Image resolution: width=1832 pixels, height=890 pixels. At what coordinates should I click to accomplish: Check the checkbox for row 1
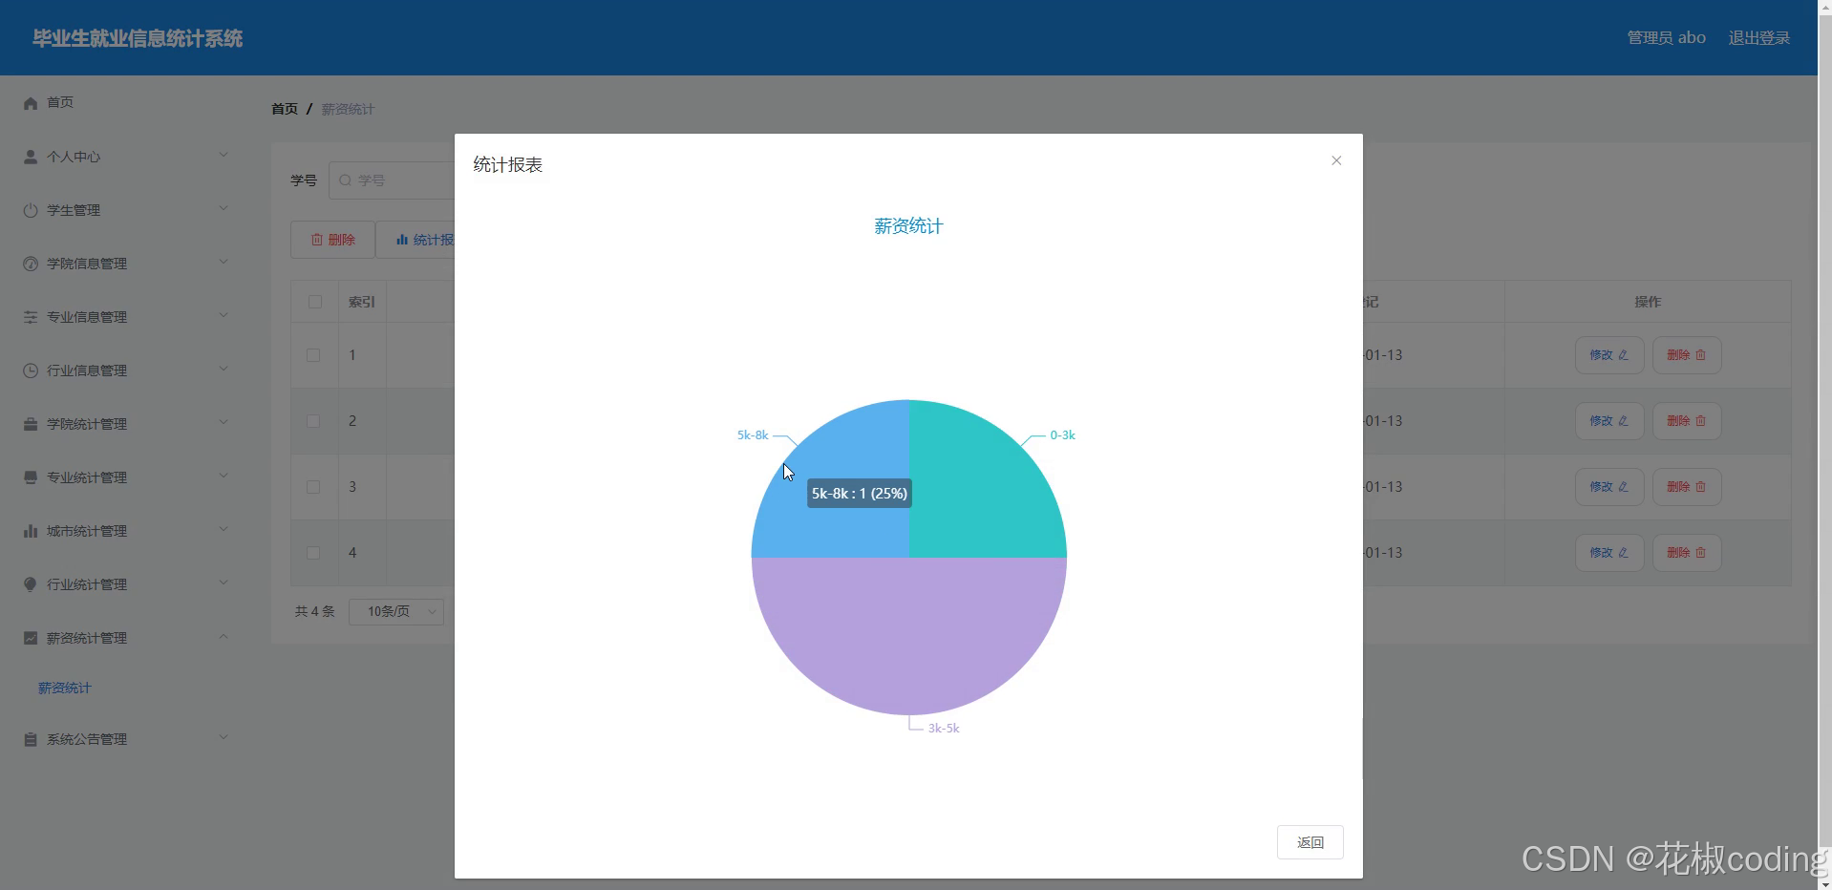313,355
